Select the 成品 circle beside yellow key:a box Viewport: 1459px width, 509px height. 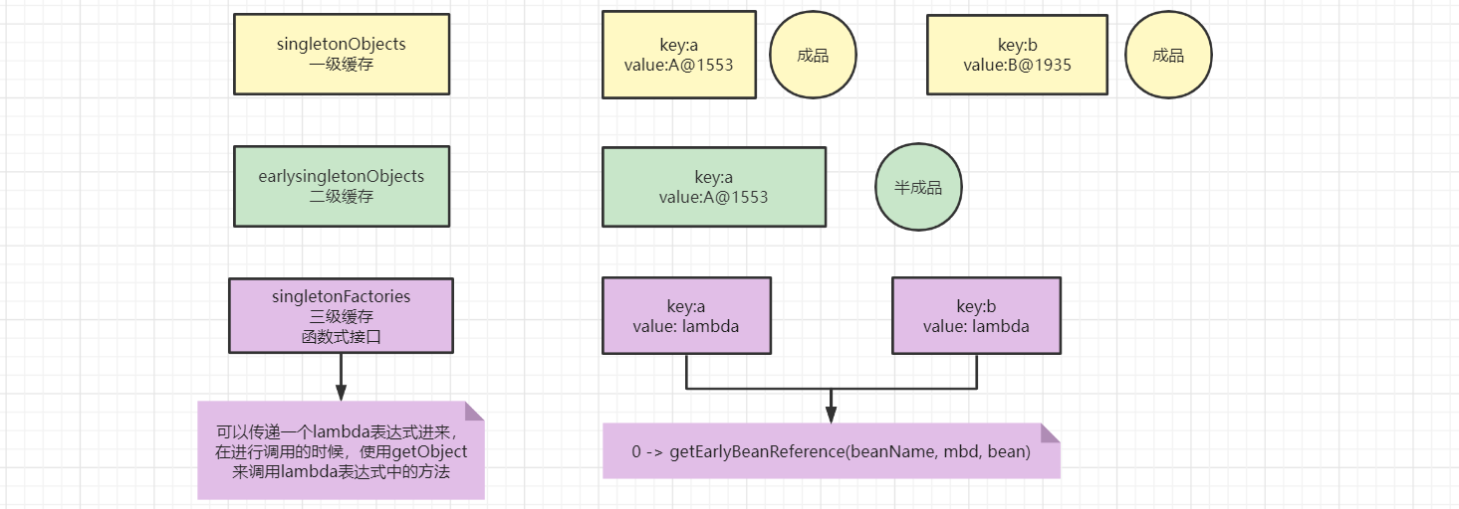(813, 56)
